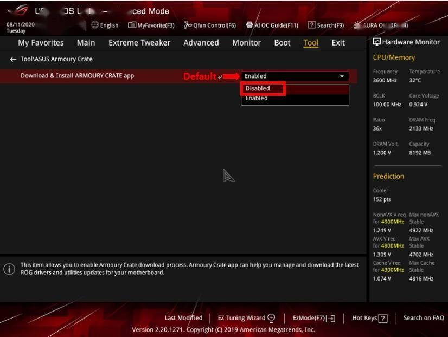The image size is (448, 337).
Task: Click the 2133 MHz DRAM frequency value
Action: click(x=421, y=129)
